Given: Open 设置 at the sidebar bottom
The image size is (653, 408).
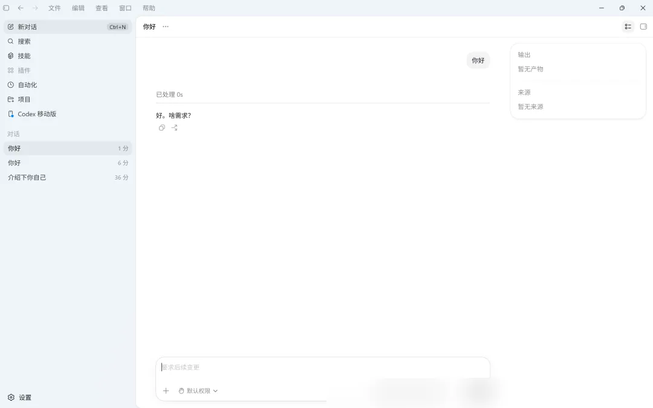Looking at the screenshot, I should click(x=19, y=398).
